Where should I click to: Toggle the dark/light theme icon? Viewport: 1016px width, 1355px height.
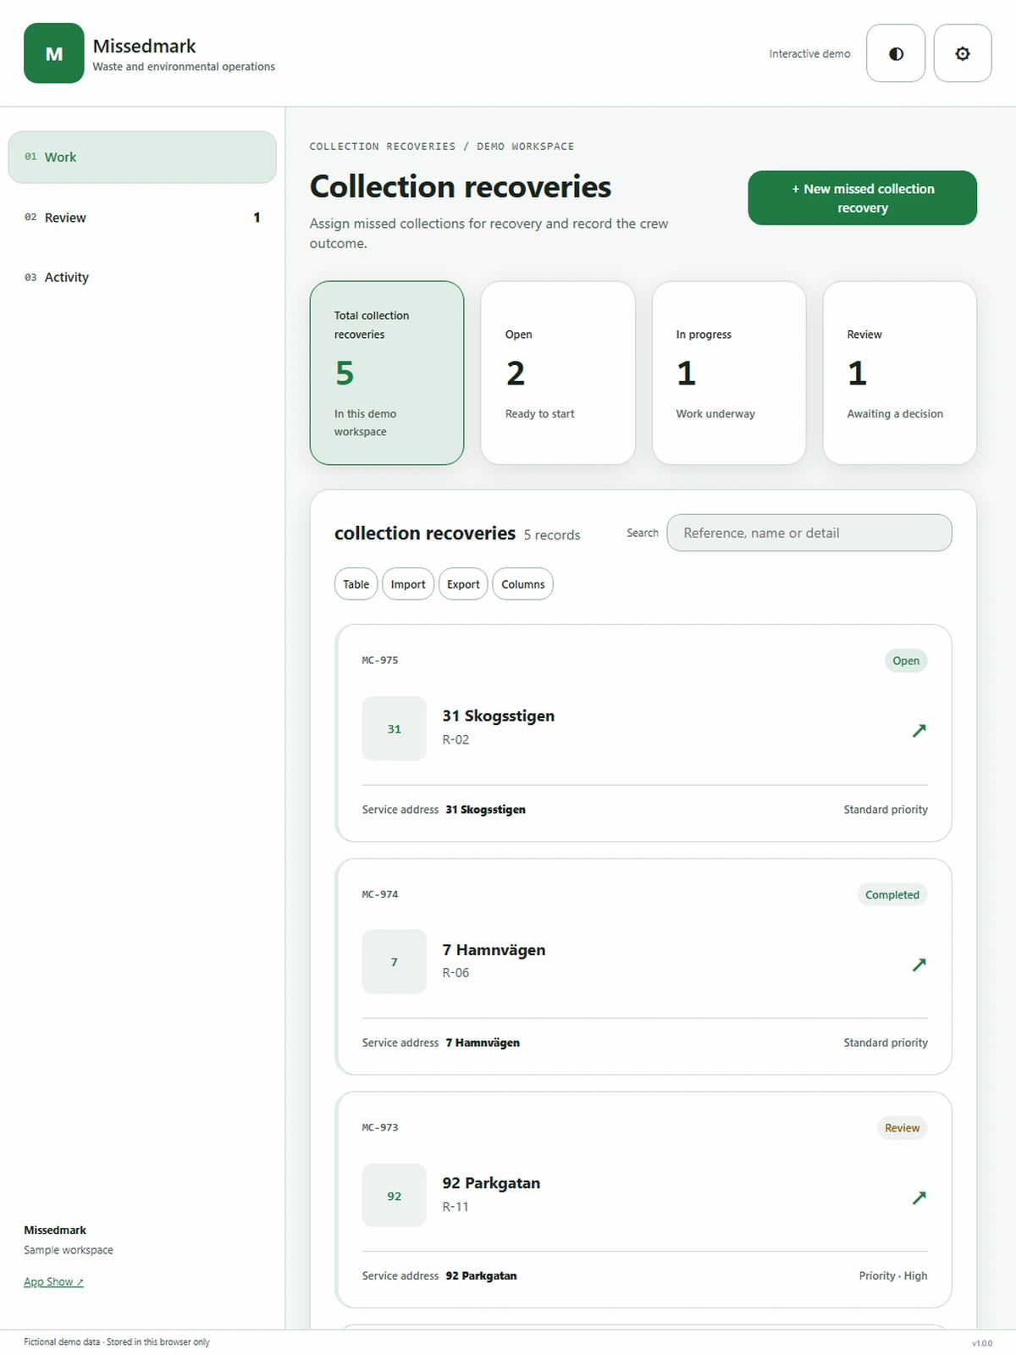[x=896, y=53]
